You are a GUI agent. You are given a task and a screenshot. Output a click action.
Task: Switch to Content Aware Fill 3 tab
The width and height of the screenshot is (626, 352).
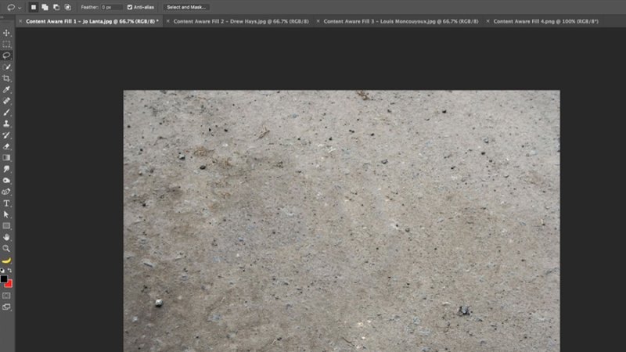401,22
